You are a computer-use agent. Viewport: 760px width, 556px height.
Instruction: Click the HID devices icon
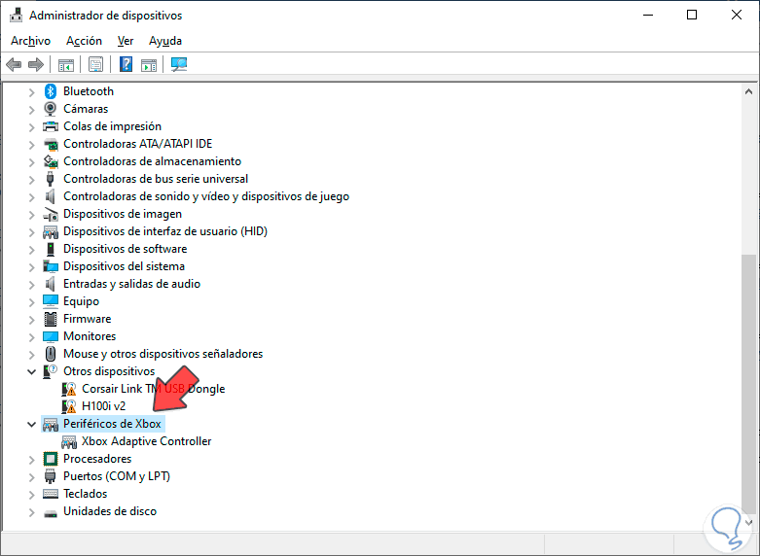pos(51,231)
